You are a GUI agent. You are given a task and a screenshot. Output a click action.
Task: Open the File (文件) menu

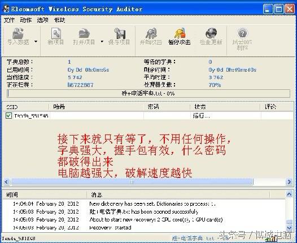point(9,20)
